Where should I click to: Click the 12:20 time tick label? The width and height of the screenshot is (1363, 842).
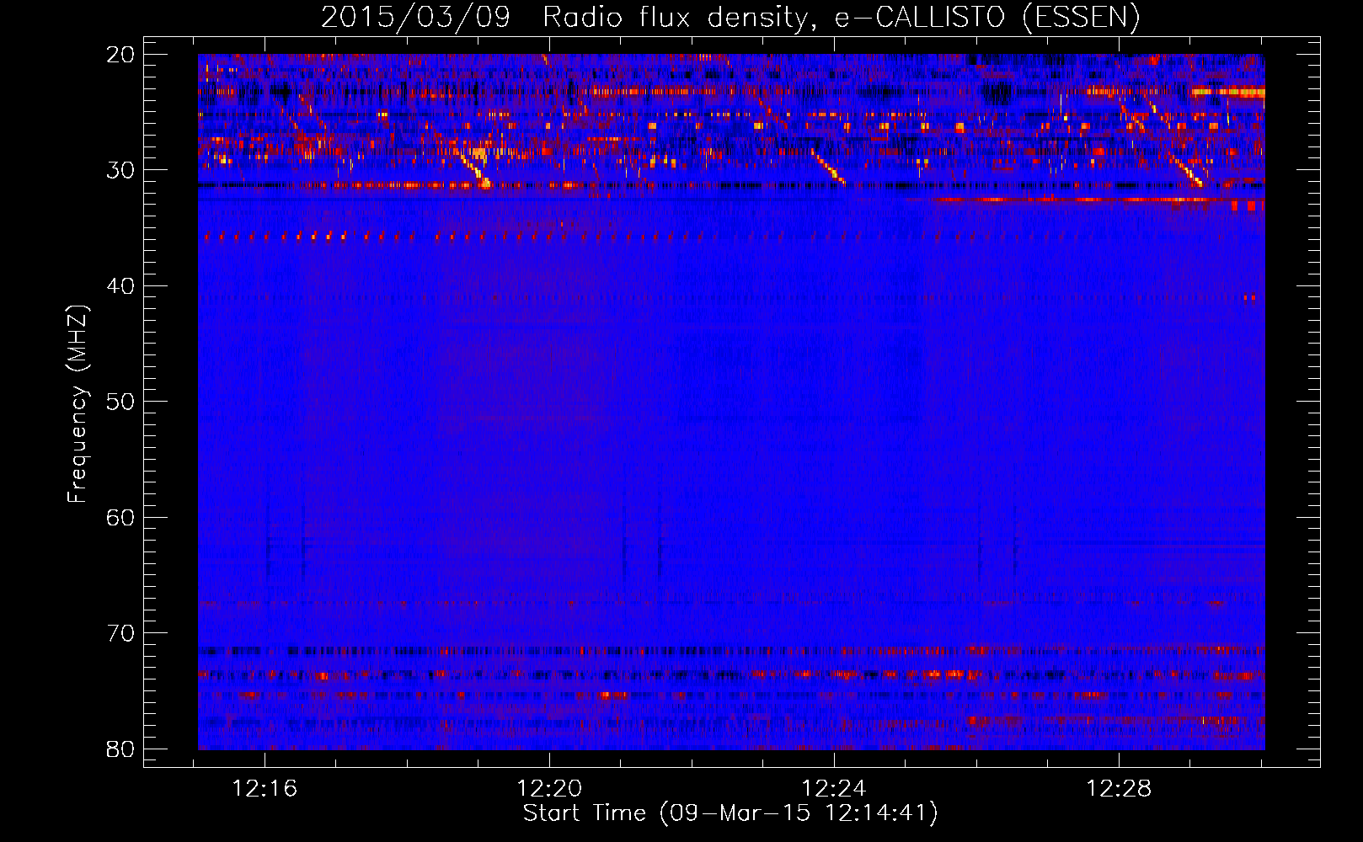pyautogui.click(x=549, y=789)
